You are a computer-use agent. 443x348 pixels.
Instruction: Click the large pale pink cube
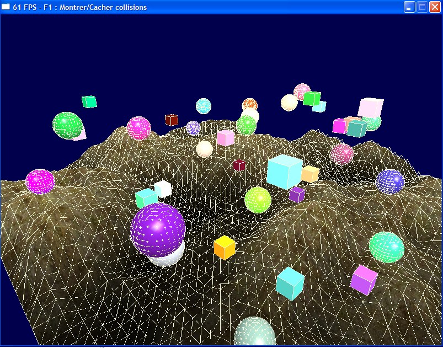pyautogui.click(x=370, y=108)
